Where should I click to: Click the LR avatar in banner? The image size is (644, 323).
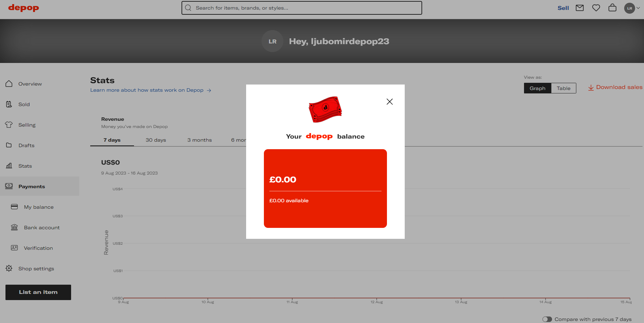(x=272, y=41)
